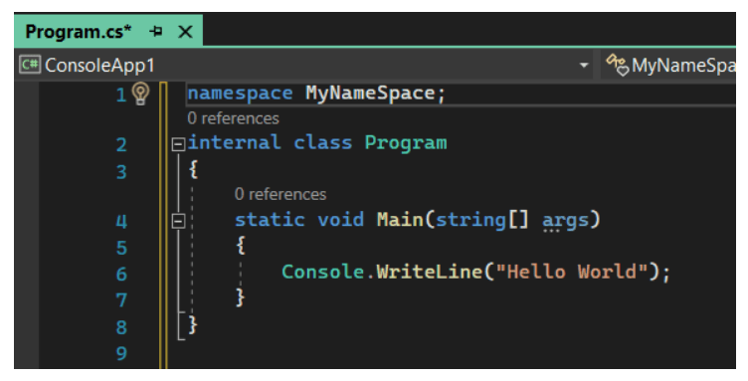Click the opening brace on line 5
Viewport: 748px width, 381px height.
[x=241, y=245]
